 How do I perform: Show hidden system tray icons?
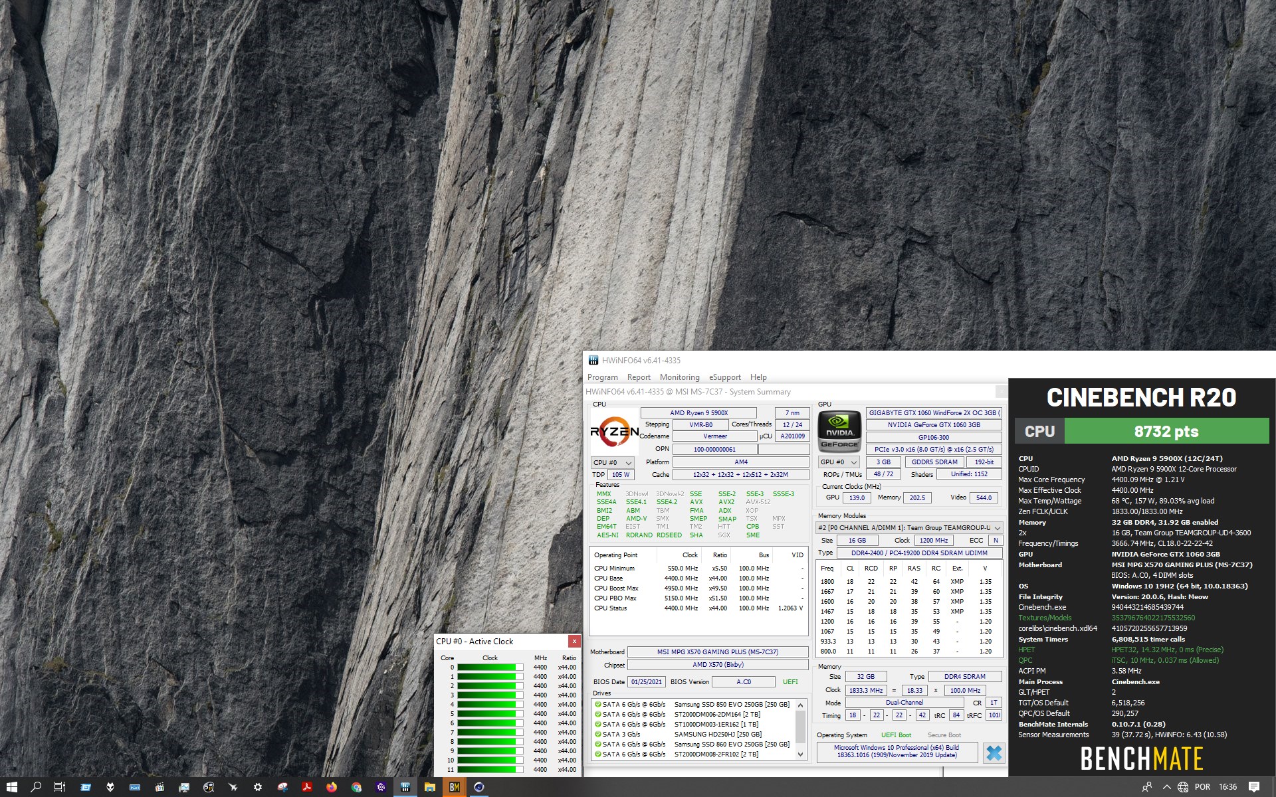[x=1166, y=787]
